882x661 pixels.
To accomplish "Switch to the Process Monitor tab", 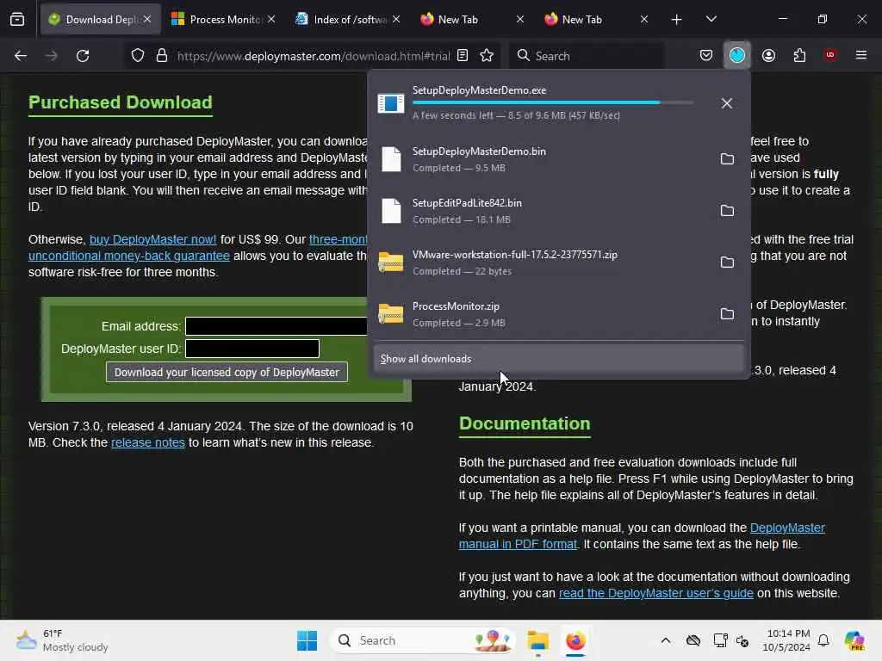I will pos(223,20).
